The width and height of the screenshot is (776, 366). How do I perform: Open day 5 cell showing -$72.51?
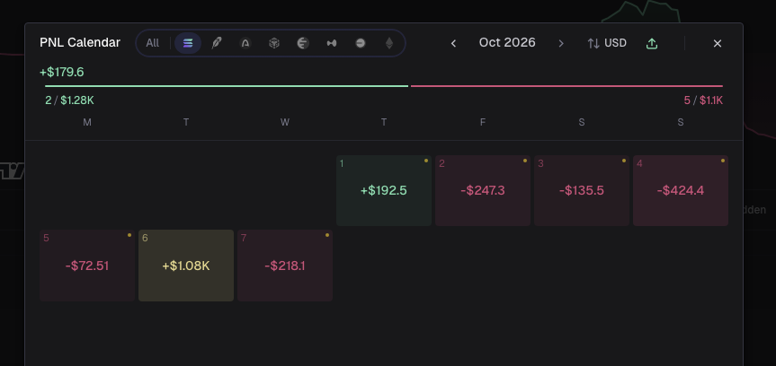pos(87,266)
